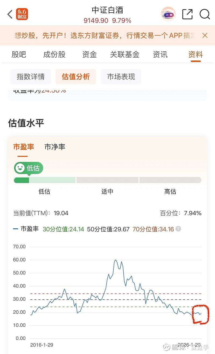The image size is (215, 354).
Task: Tap the peak of the PE chart line
Action: (116, 260)
